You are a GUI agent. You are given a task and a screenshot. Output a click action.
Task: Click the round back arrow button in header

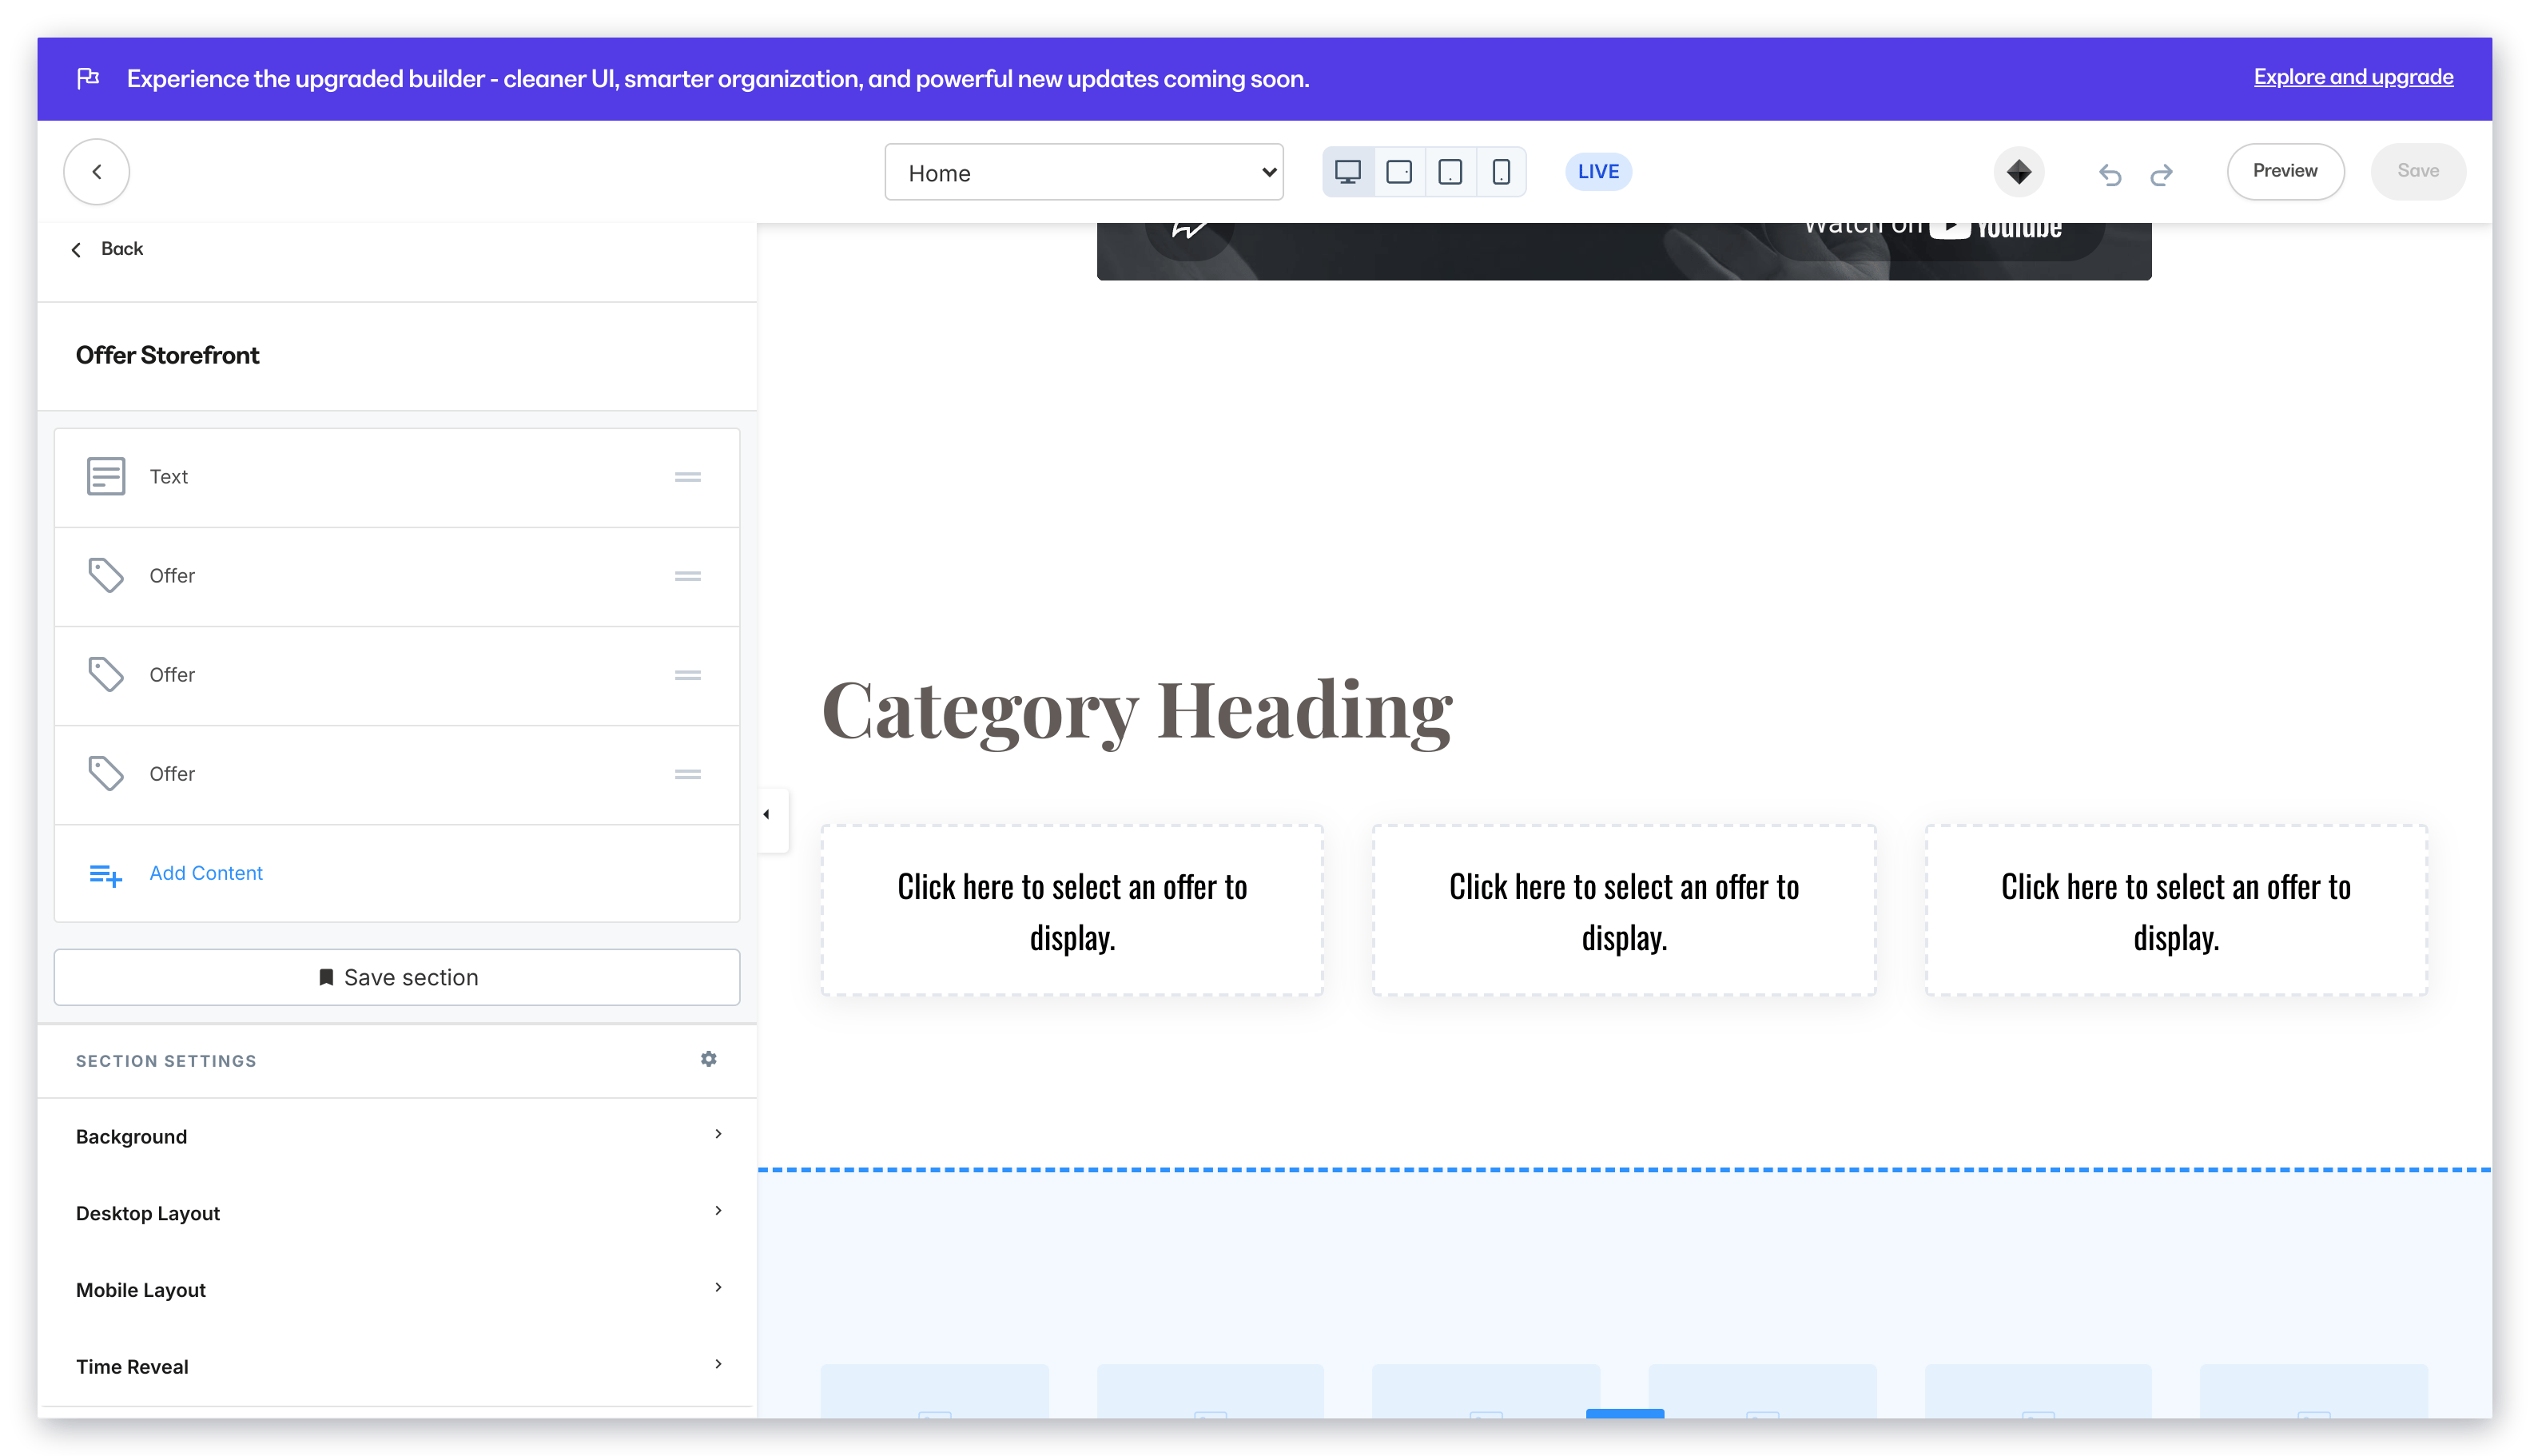[97, 172]
